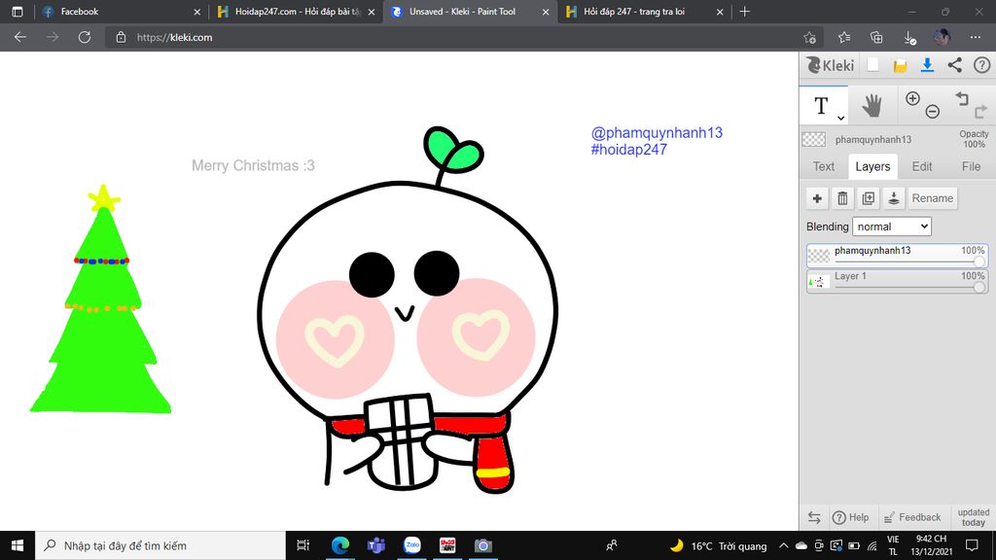Switch to the Facebook browser tab
996x560 pixels.
coord(121,12)
